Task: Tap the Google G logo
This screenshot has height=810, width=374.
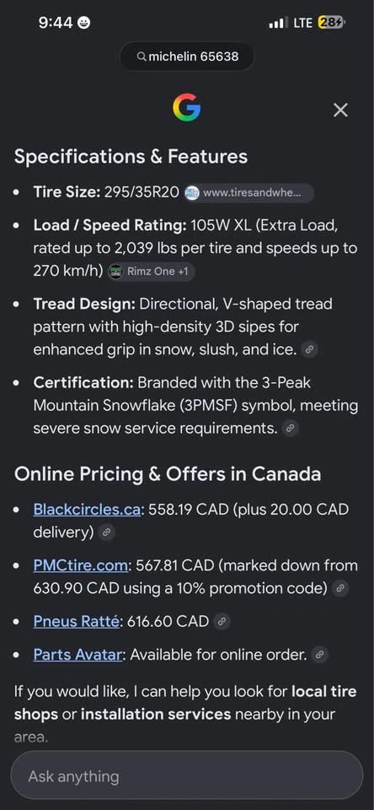Action: (x=186, y=108)
